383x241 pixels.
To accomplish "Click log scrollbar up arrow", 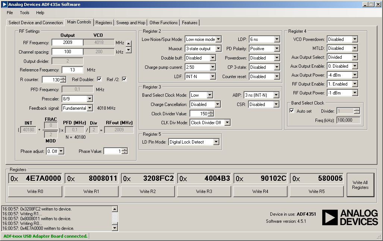I will (x=115, y=209).
